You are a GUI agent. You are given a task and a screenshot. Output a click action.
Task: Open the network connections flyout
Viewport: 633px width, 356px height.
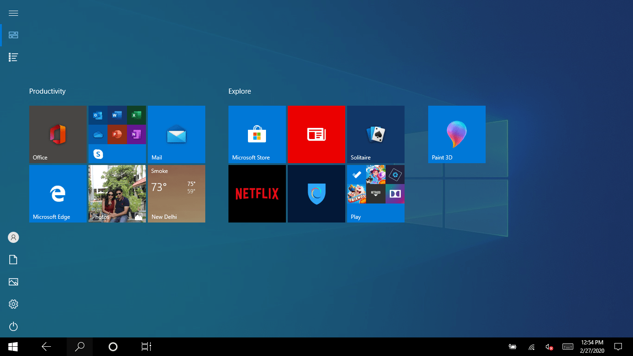pos(531,347)
